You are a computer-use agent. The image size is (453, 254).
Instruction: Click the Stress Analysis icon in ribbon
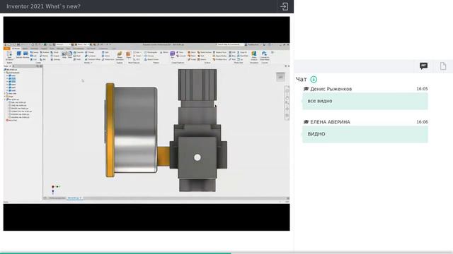pyautogui.click(x=254, y=54)
